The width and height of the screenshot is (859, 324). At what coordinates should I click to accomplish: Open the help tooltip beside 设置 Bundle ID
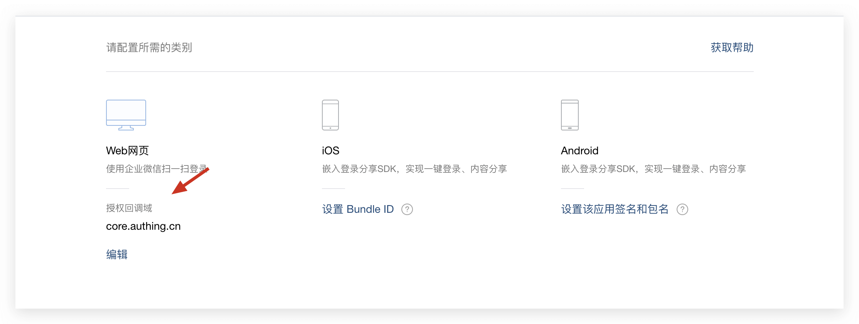[x=407, y=209]
